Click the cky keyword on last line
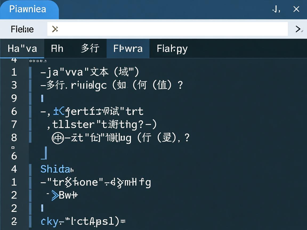Screen dimensions: 307x230 pyautogui.click(x=49, y=221)
